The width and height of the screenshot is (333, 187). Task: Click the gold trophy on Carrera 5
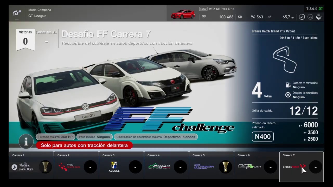(x=225, y=167)
